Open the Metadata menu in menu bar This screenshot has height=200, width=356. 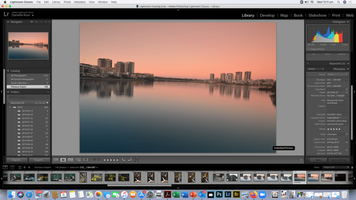click(80, 2)
